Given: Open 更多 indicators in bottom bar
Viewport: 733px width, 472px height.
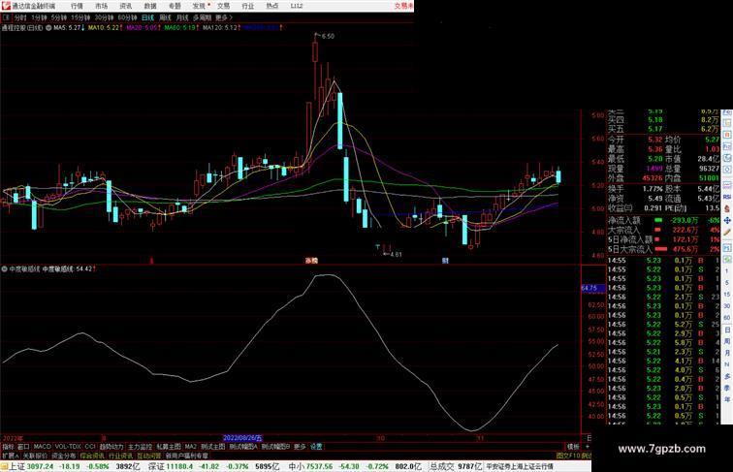Looking at the screenshot, I should click(x=301, y=447).
